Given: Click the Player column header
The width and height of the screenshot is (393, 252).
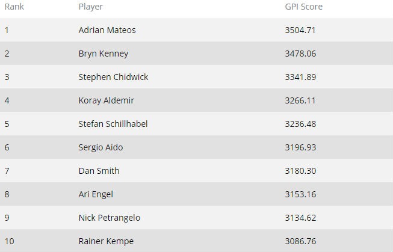Looking at the screenshot, I should coord(90,7).
